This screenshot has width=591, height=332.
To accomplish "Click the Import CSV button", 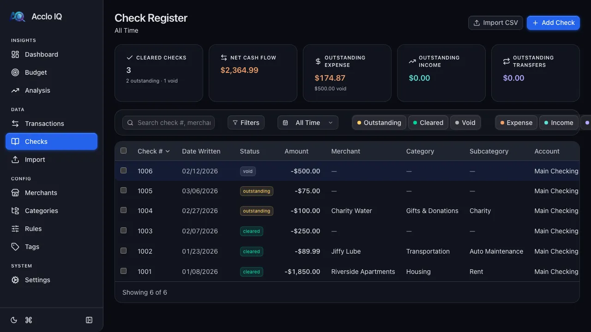I will pyautogui.click(x=496, y=23).
